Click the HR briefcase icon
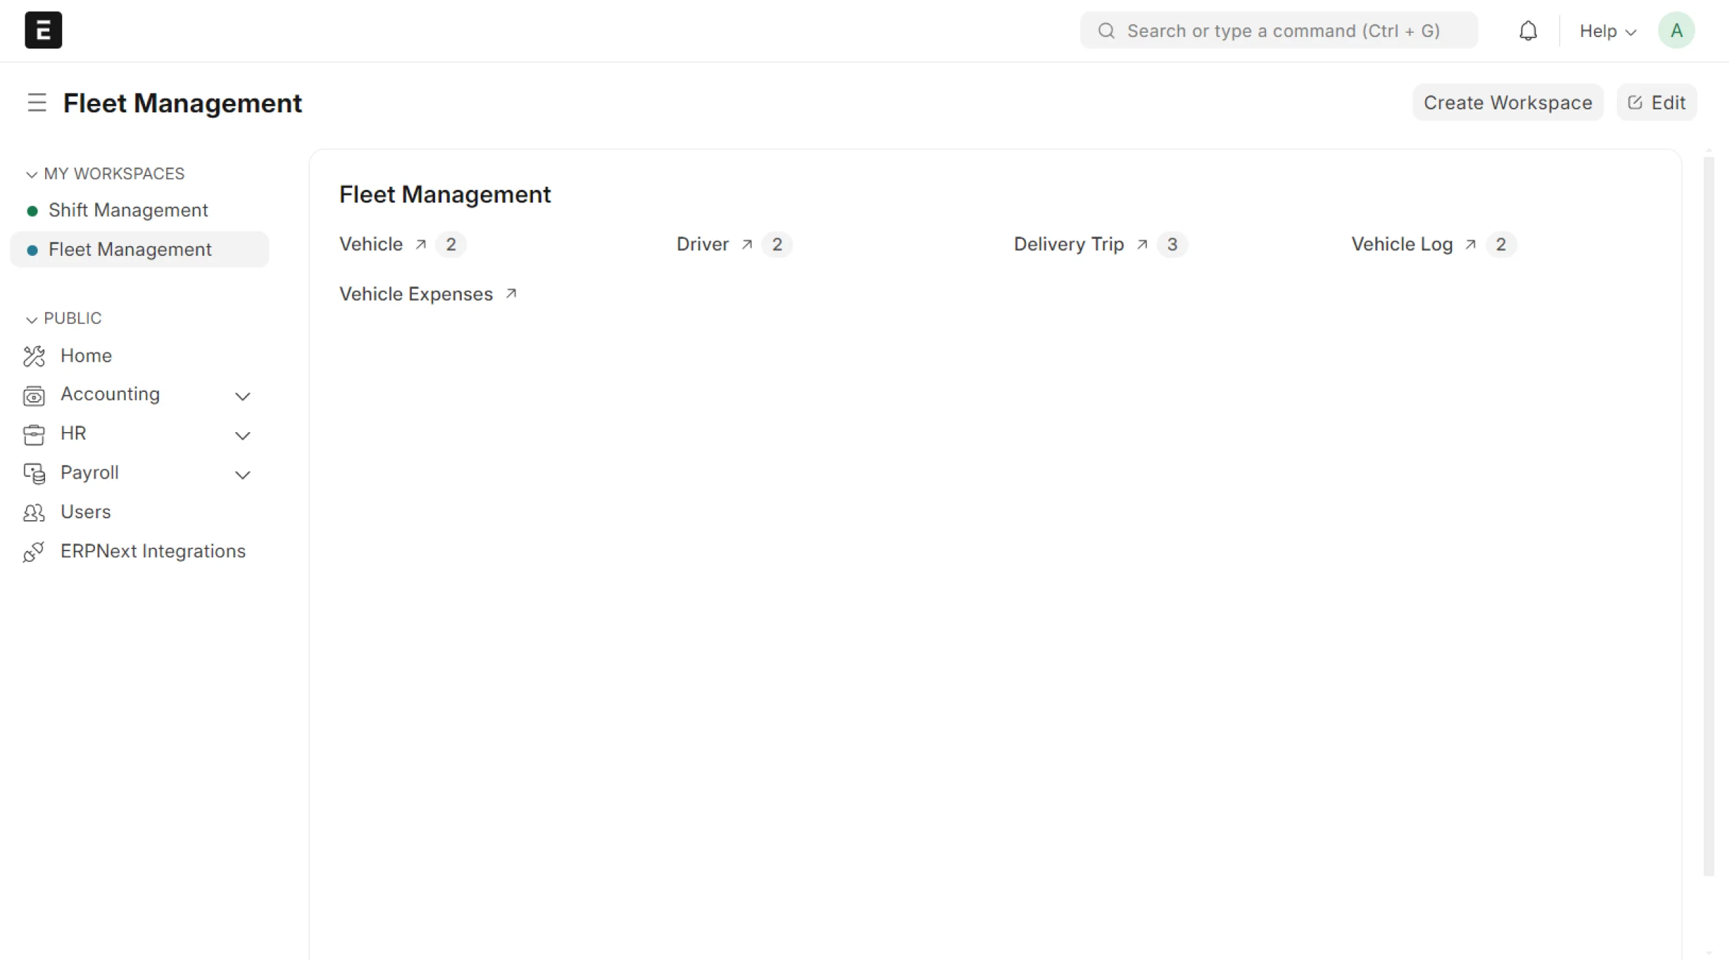 click(34, 434)
